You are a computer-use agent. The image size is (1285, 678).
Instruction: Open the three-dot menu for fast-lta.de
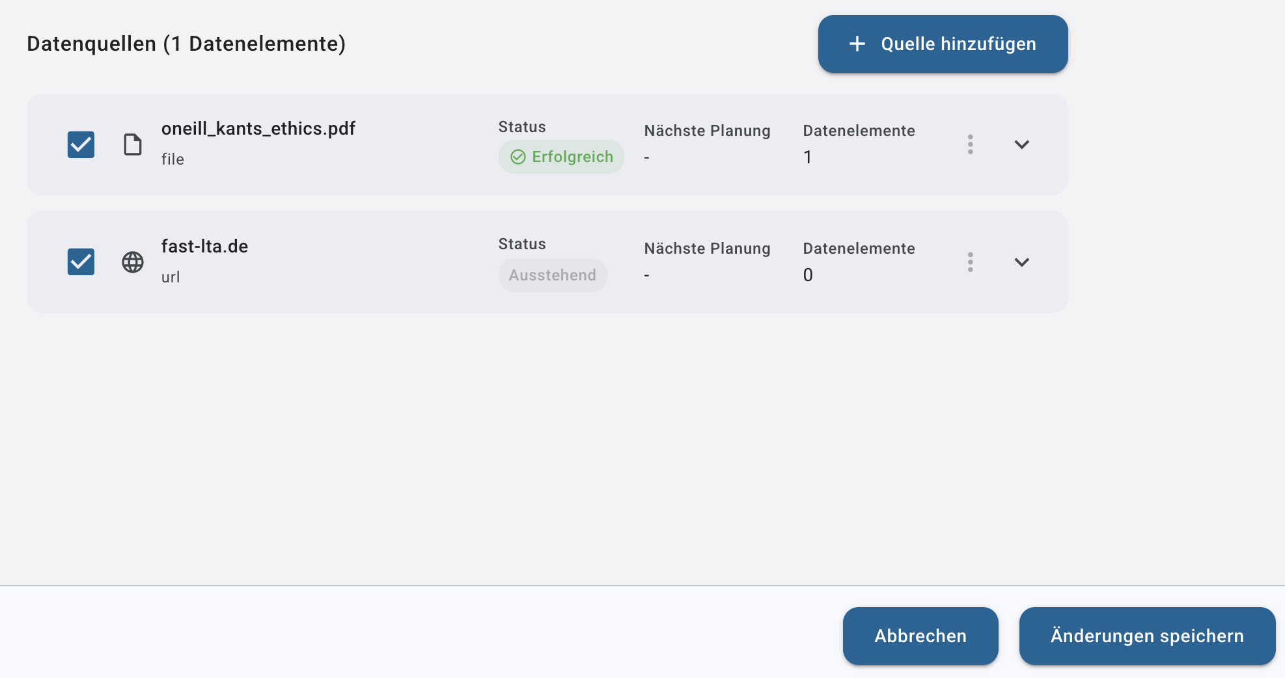[x=970, y=262]
